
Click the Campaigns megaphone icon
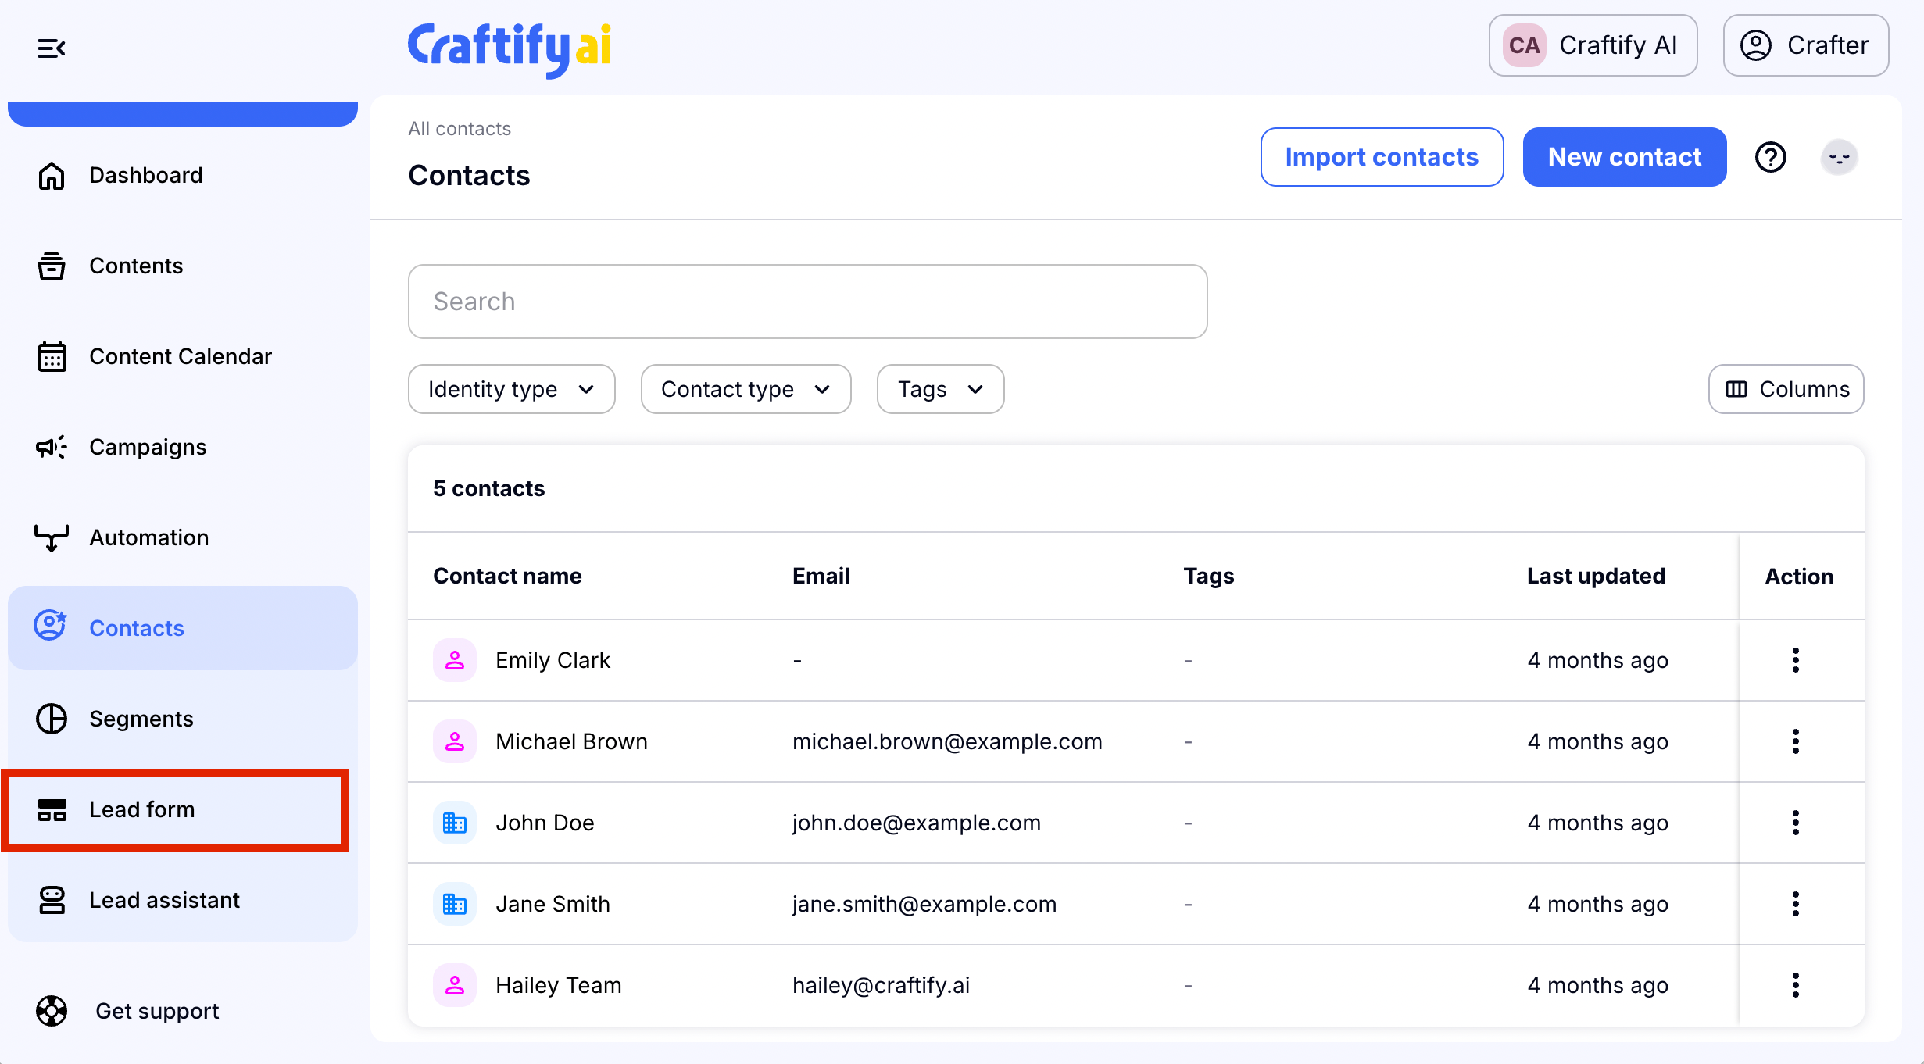coord(52,447)
